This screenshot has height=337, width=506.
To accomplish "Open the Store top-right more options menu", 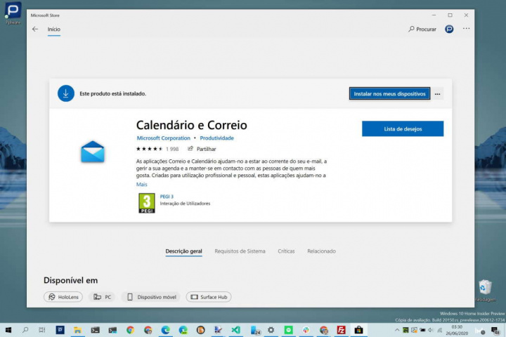I will click(x=466, y=29).
